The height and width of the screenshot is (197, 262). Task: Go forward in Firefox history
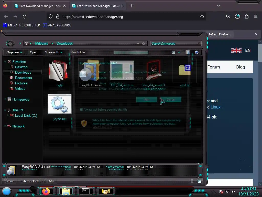click(15, 17)
